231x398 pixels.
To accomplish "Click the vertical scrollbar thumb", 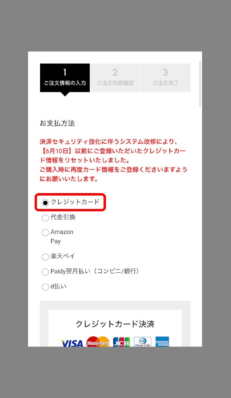I will (200, 84).
